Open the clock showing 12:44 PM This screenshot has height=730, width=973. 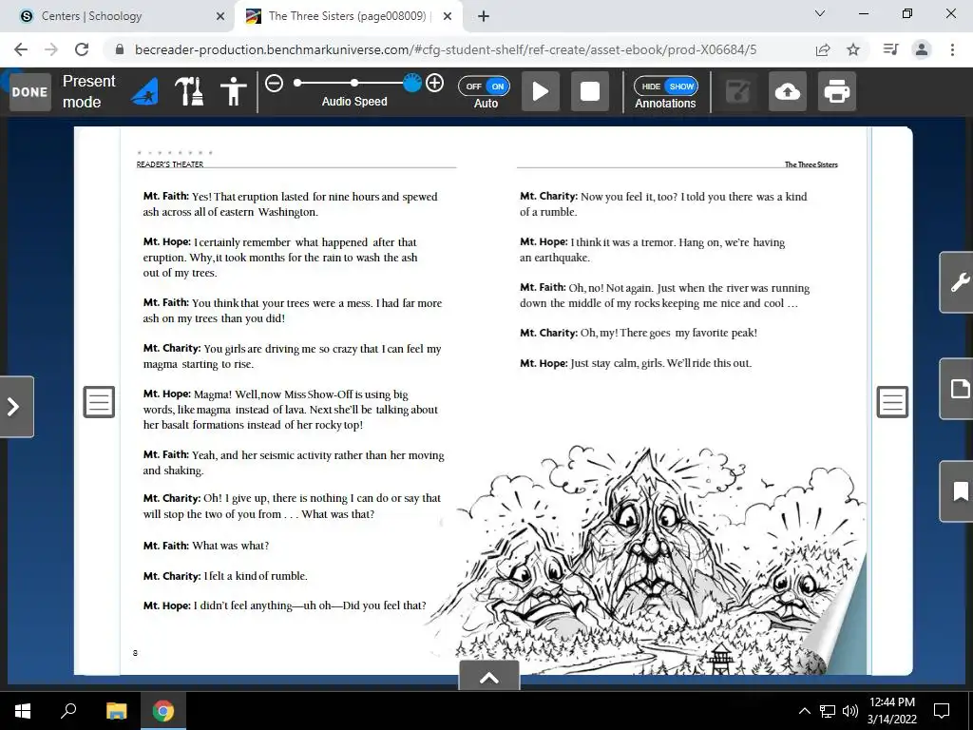tap(891, 711)
